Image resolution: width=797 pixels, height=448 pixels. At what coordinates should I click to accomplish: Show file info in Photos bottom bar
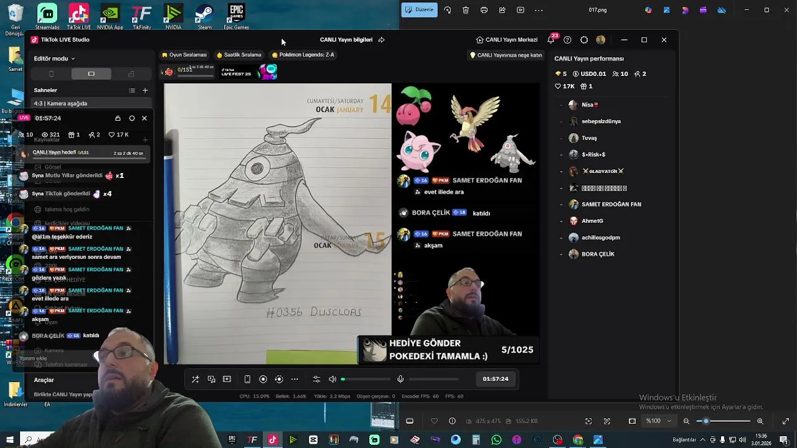452,421
